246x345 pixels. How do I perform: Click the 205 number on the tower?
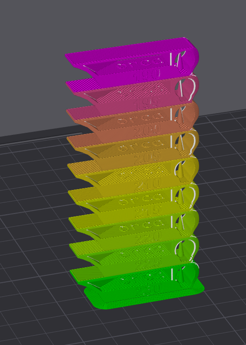coord(148,157)
